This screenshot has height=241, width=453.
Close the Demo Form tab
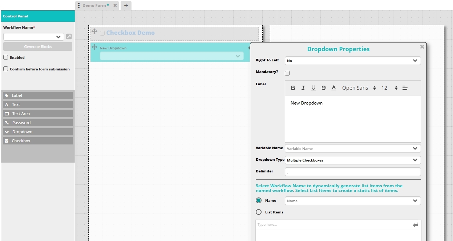[115, 5]
